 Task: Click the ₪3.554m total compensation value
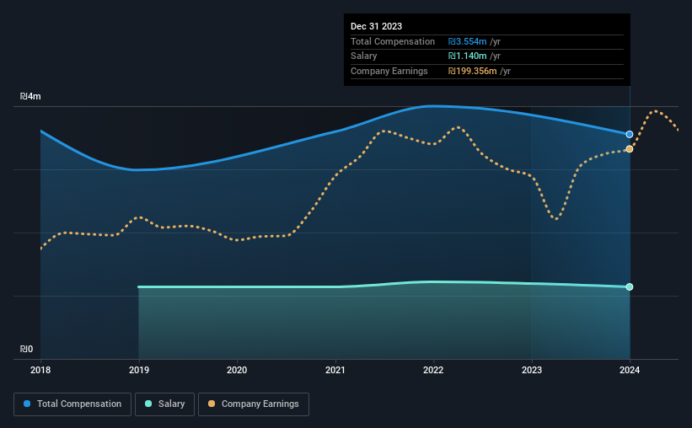point(467,41)
